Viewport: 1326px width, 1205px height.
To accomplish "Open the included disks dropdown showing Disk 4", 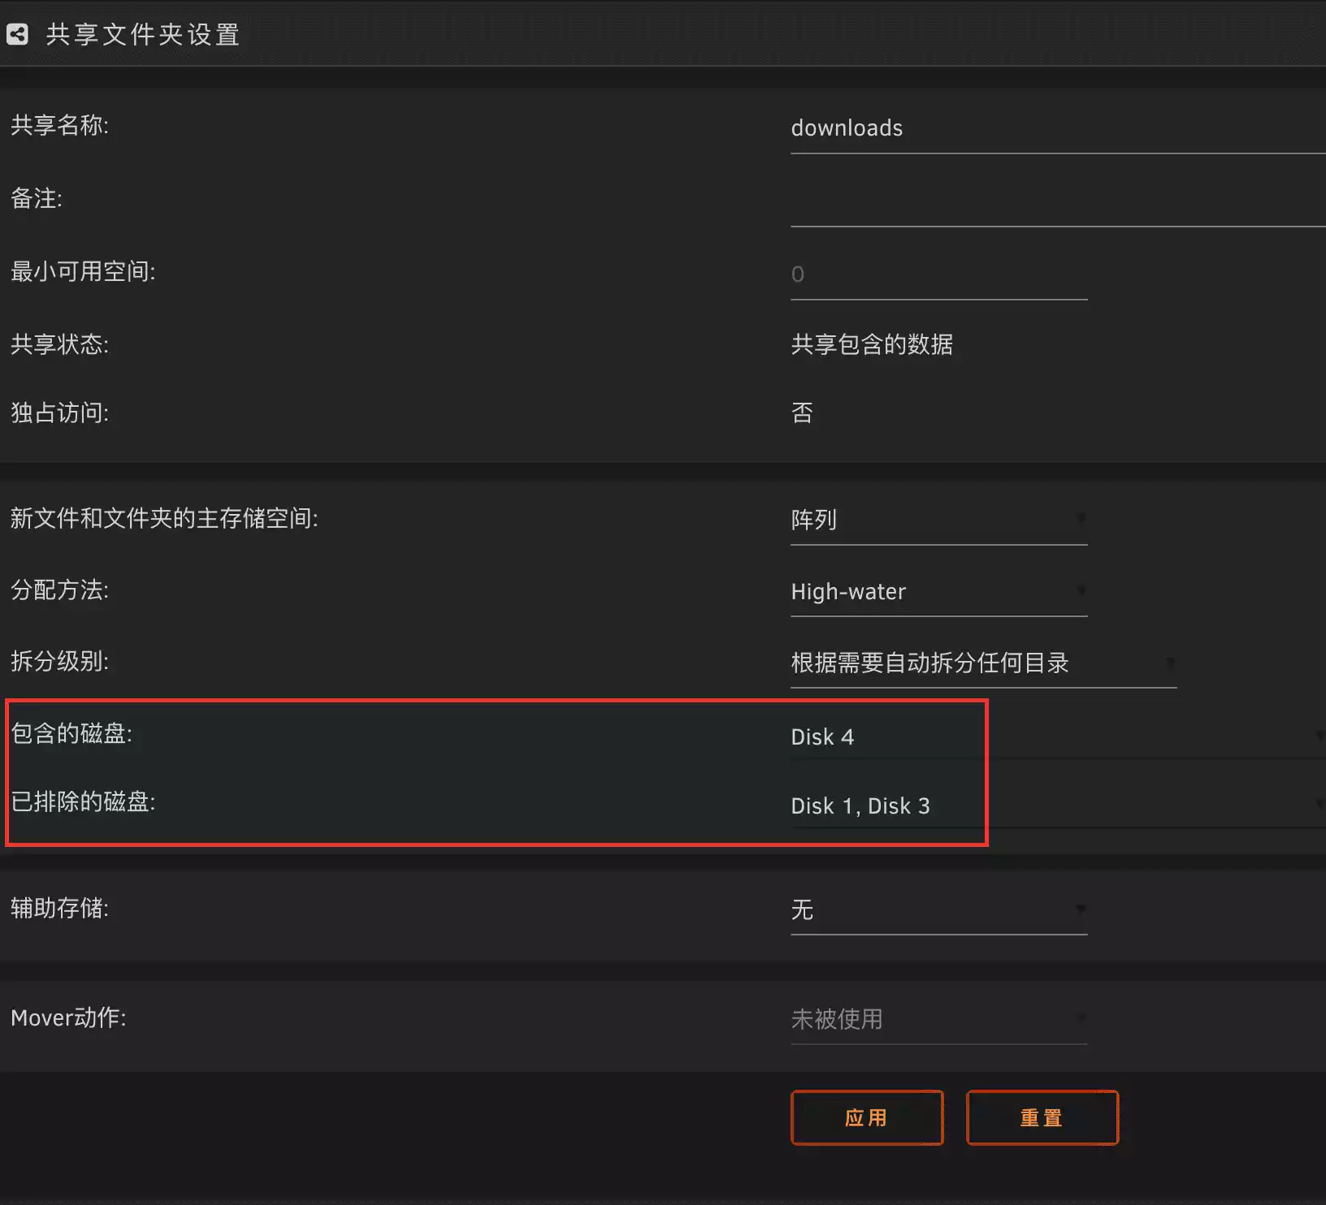I will pos(1056,737).
